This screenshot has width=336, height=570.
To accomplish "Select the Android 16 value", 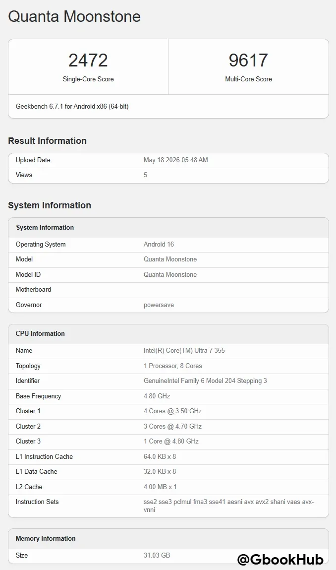I will [x=159, y=244].
